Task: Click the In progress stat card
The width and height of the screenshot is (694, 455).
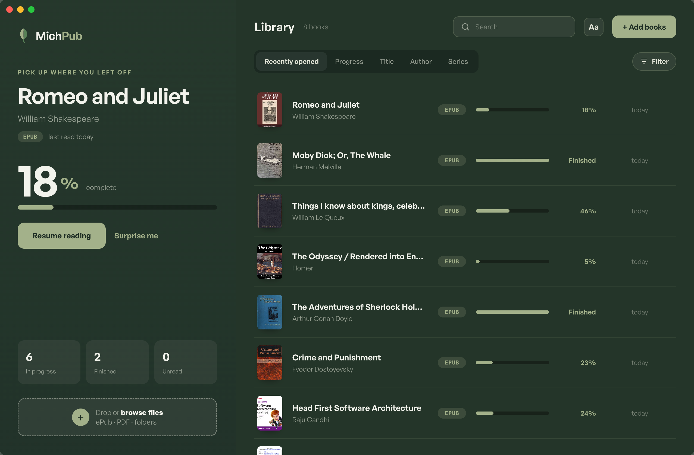Action: click(x=49, y=362)
